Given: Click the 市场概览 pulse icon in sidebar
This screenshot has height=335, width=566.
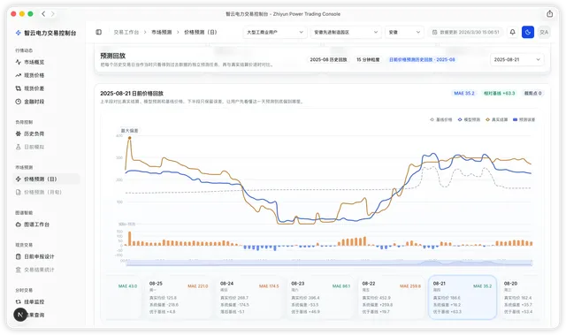Looking at the screenshot, I should [x=18, y=62].
